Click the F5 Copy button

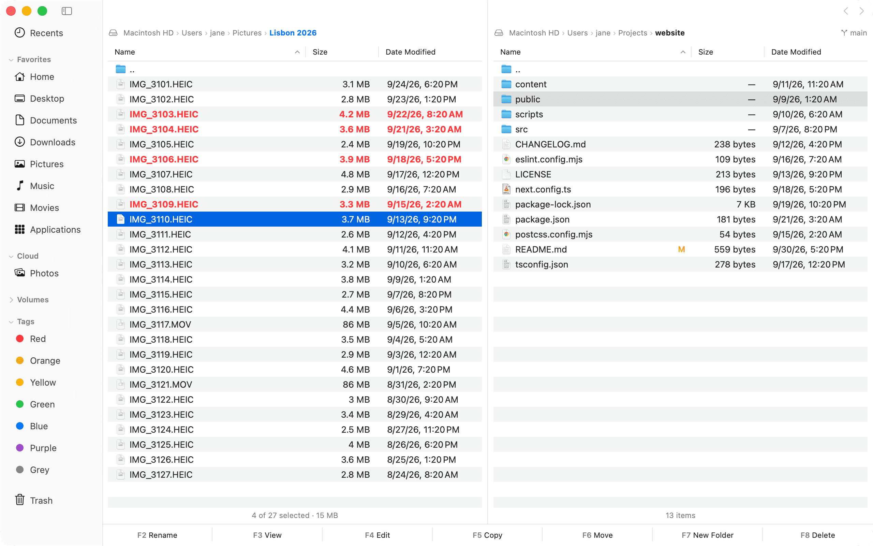(x=487, y=535)
